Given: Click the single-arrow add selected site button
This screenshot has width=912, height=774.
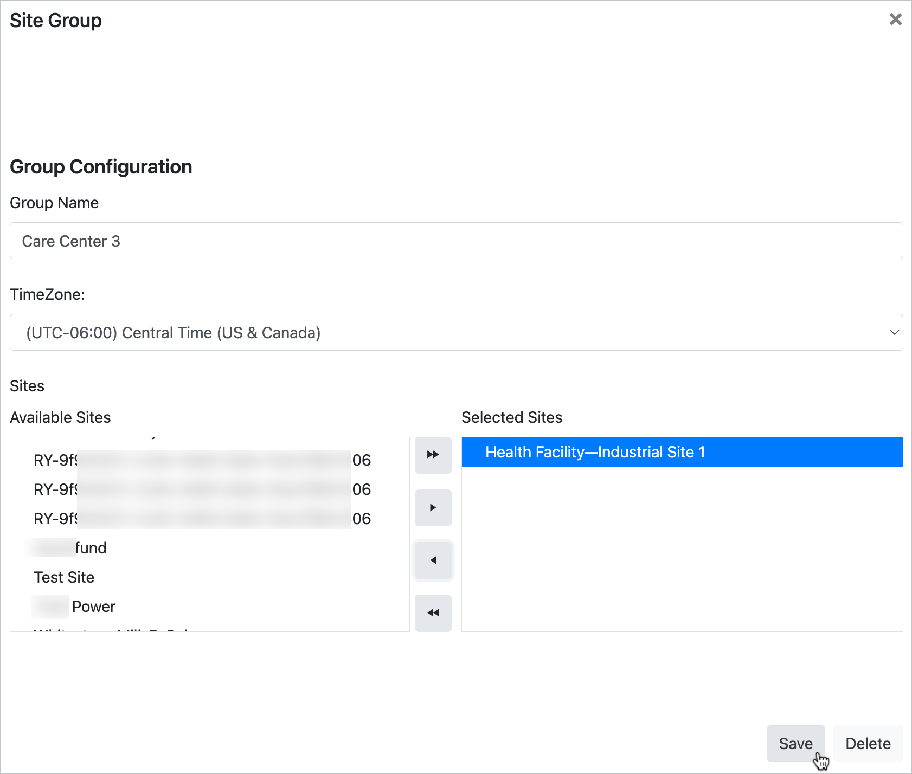Looking at the screenshot, I should [433, 507].
